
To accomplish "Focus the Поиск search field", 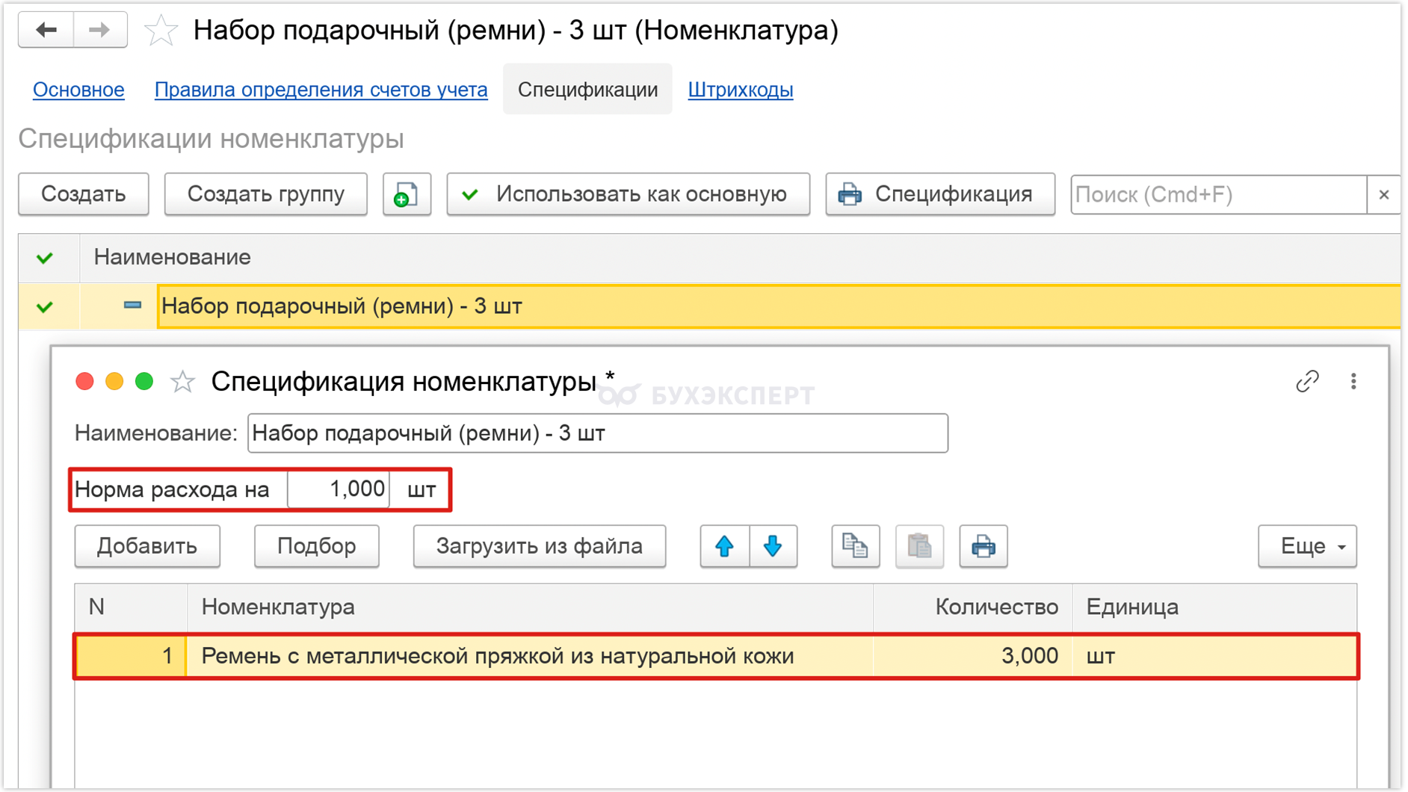I will coord(1219,195).
